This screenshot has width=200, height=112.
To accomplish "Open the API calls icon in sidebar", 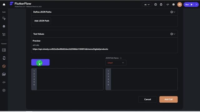I will 4,66.
